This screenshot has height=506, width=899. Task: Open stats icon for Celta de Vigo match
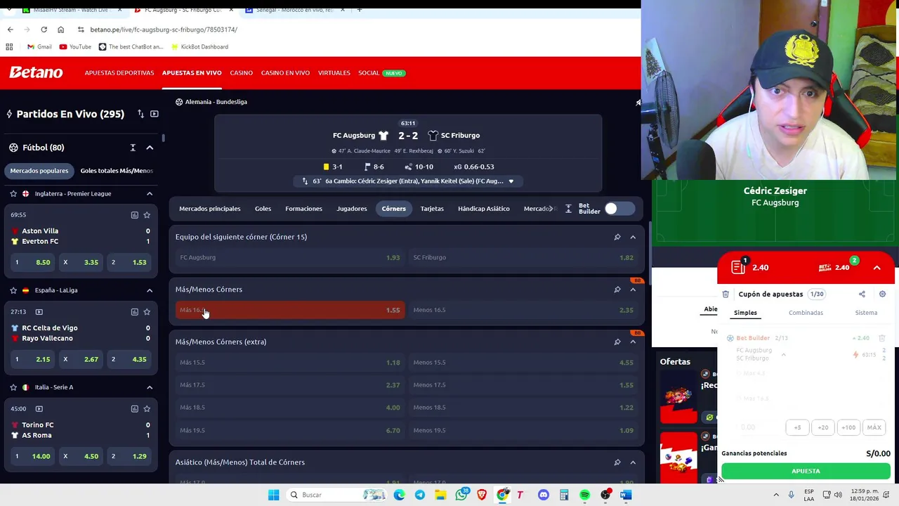click(134, 312)
